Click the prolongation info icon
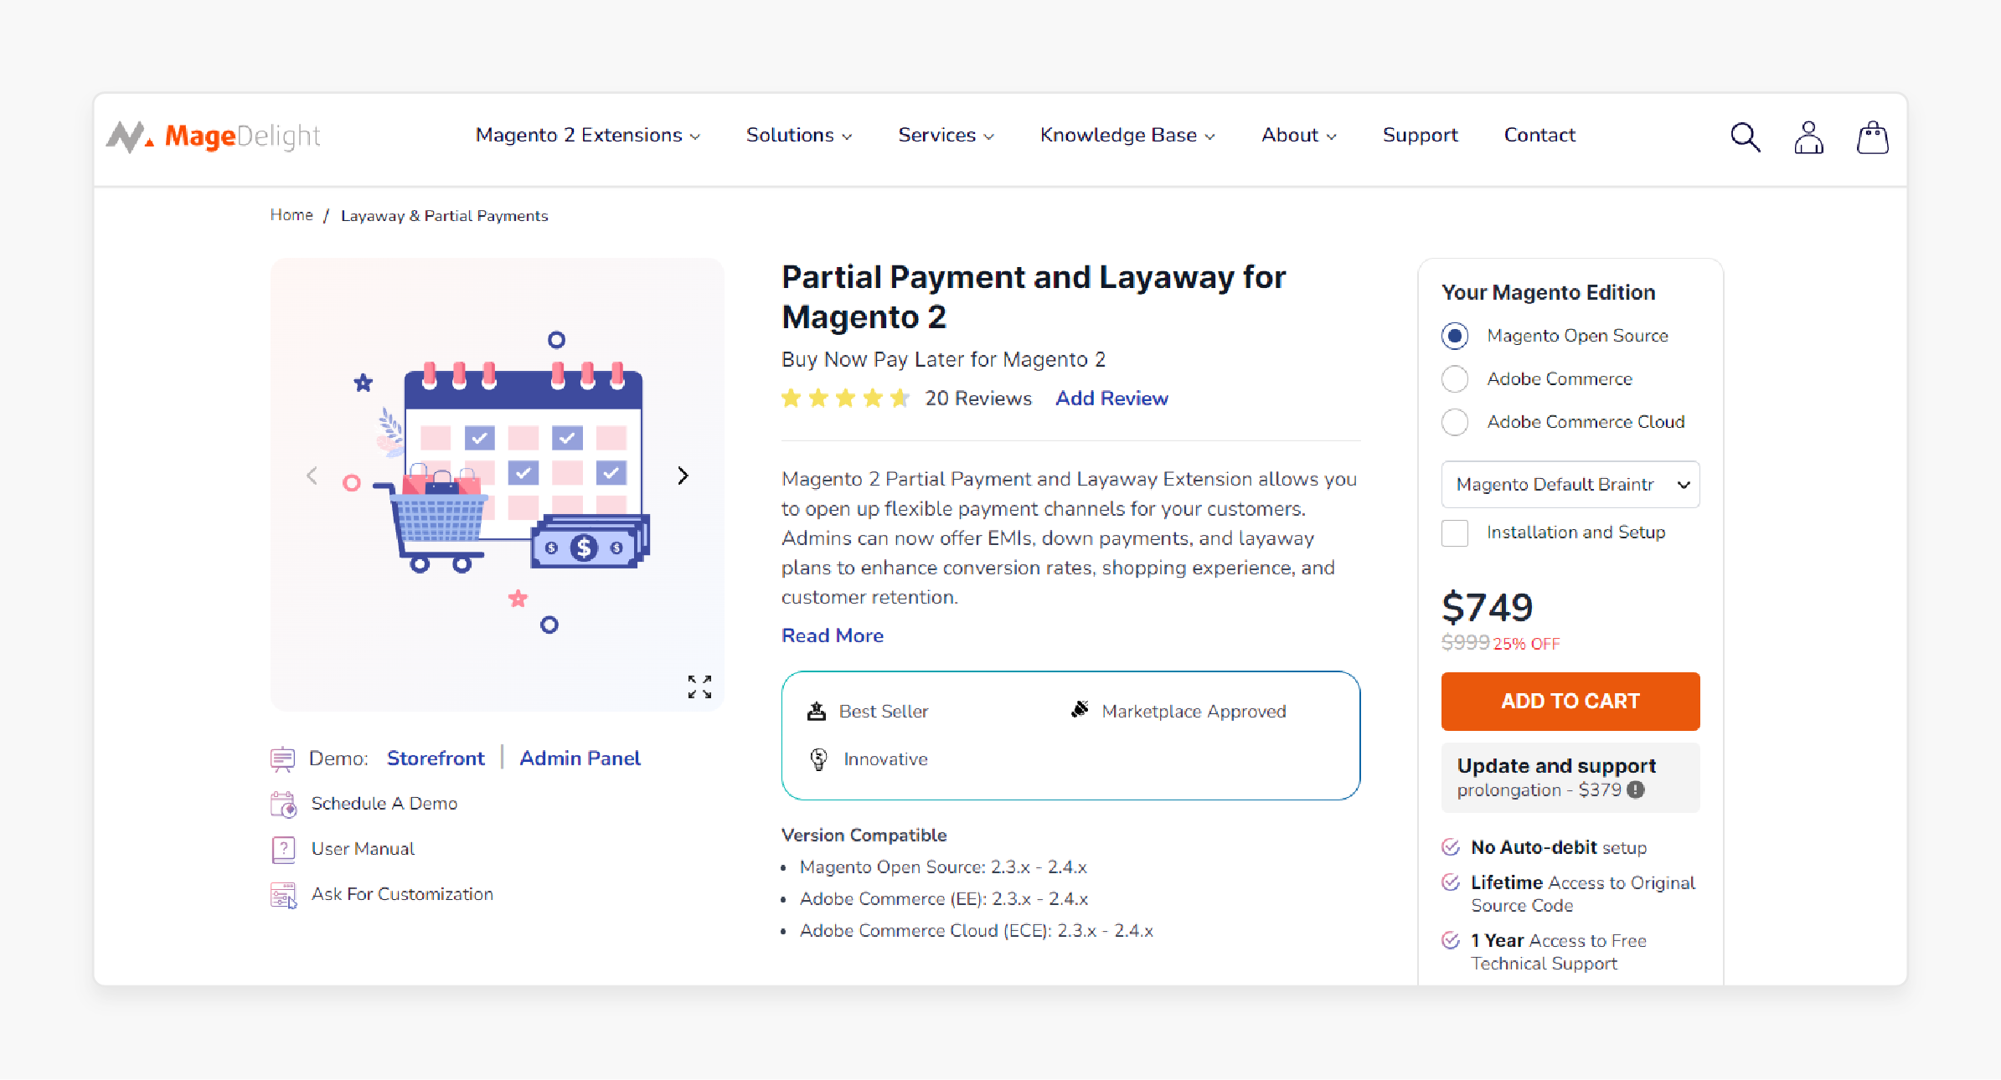Screen dimensions: 2001x1080 point(1635,789)
